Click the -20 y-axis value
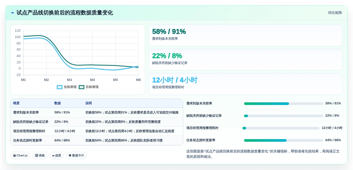The width and height of the screenshot is (353, 170). tap(18, 75)
